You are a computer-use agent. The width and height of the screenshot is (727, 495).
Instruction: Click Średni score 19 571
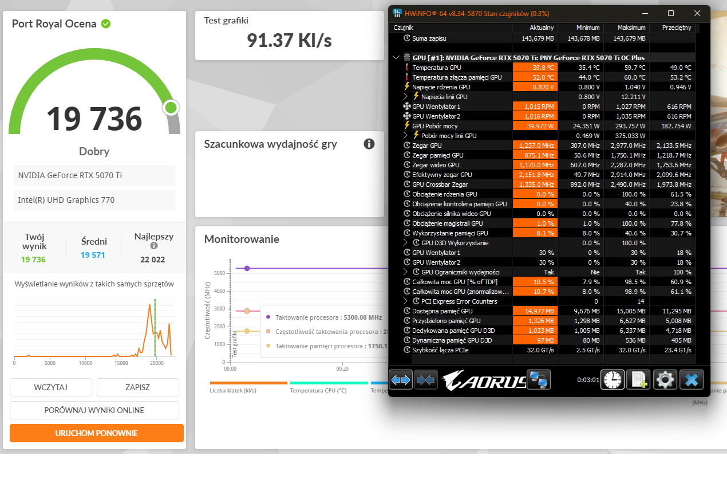point(93,255)
